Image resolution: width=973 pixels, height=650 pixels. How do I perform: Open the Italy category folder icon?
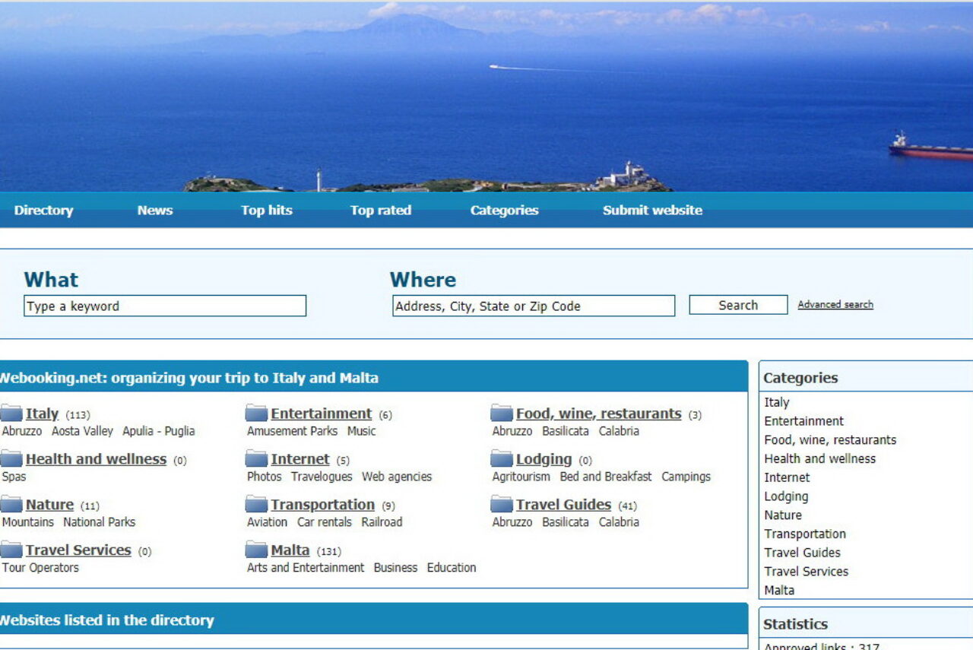(11, 413)
